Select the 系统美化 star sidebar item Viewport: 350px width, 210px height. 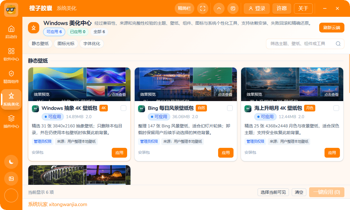[11, 99]
